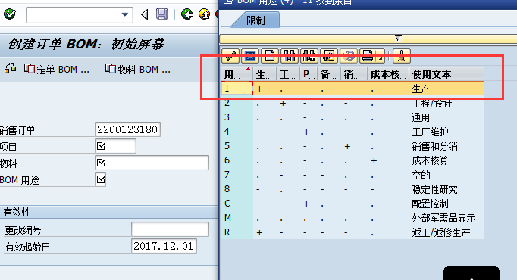Click the 生... column header
Image resolution: width=517 pixels, height=280 pixels.
pos(265,74)
